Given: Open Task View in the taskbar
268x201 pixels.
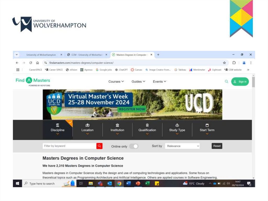Looking at the screenshot, I should (81, 183).
